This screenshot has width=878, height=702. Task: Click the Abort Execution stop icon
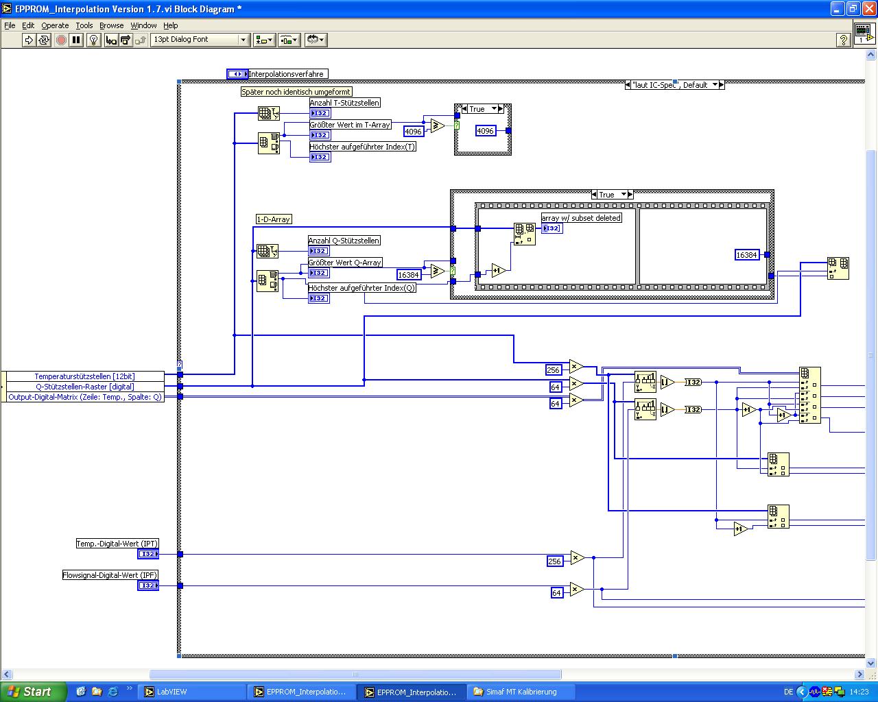(61, 40)
